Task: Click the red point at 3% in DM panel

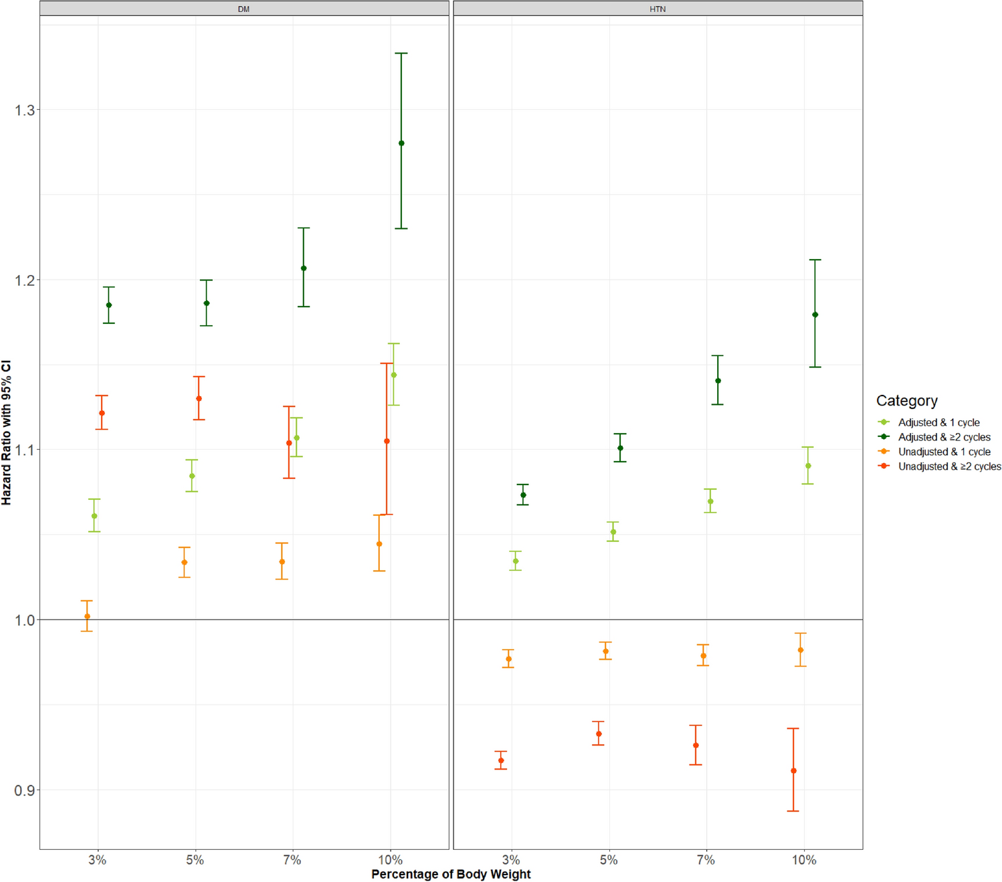Action: pyautogui.click(x=102, y=414)
